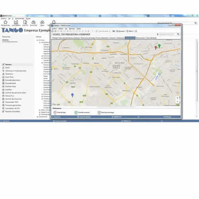Screen dimensions: 199x199
Task: Click the Sync cloud icon in main toolbar
Action: point(33,22)
